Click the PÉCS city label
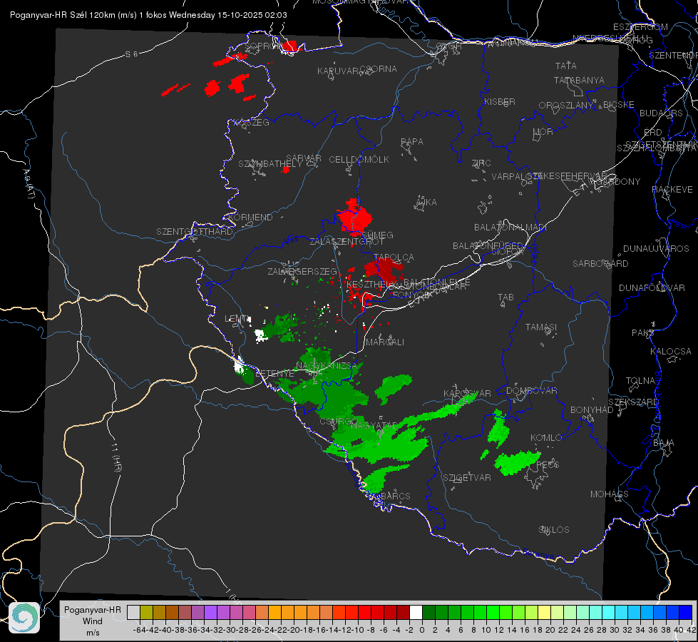The height and width of the screenshot is (642, 698). click(548, 464)
